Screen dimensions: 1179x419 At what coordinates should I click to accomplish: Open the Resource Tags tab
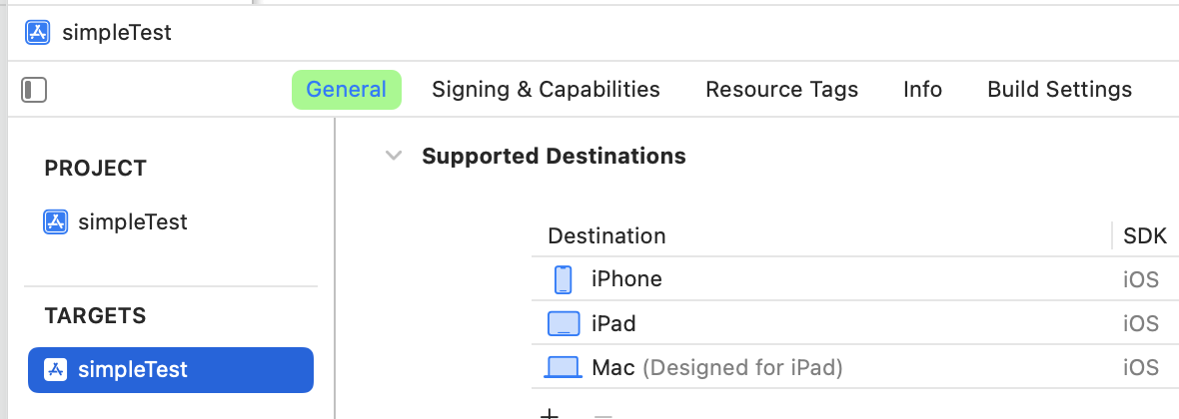[x=782, y=90]
